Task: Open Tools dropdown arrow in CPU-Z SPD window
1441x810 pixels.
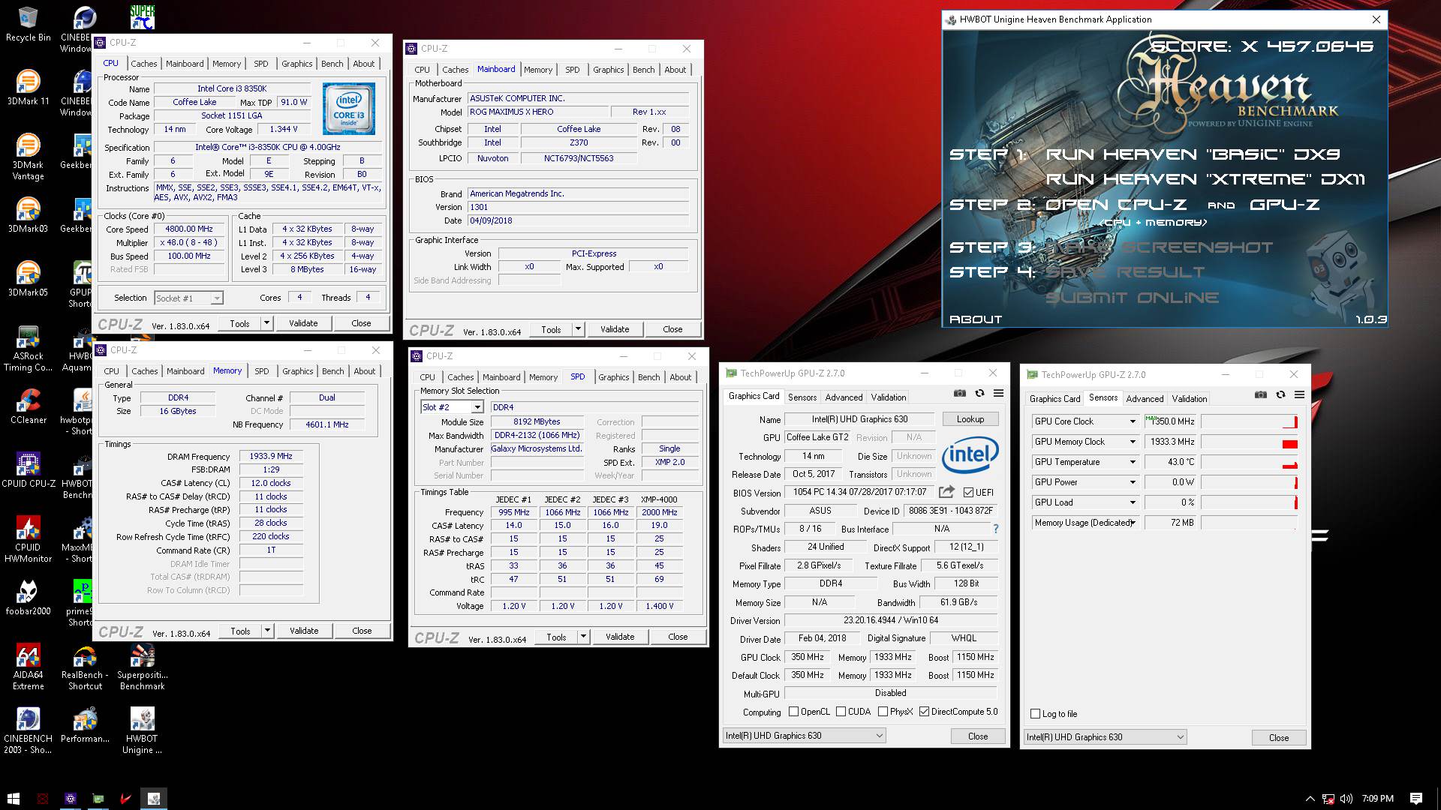Action: pyautogui.click(x=583, y=637)
